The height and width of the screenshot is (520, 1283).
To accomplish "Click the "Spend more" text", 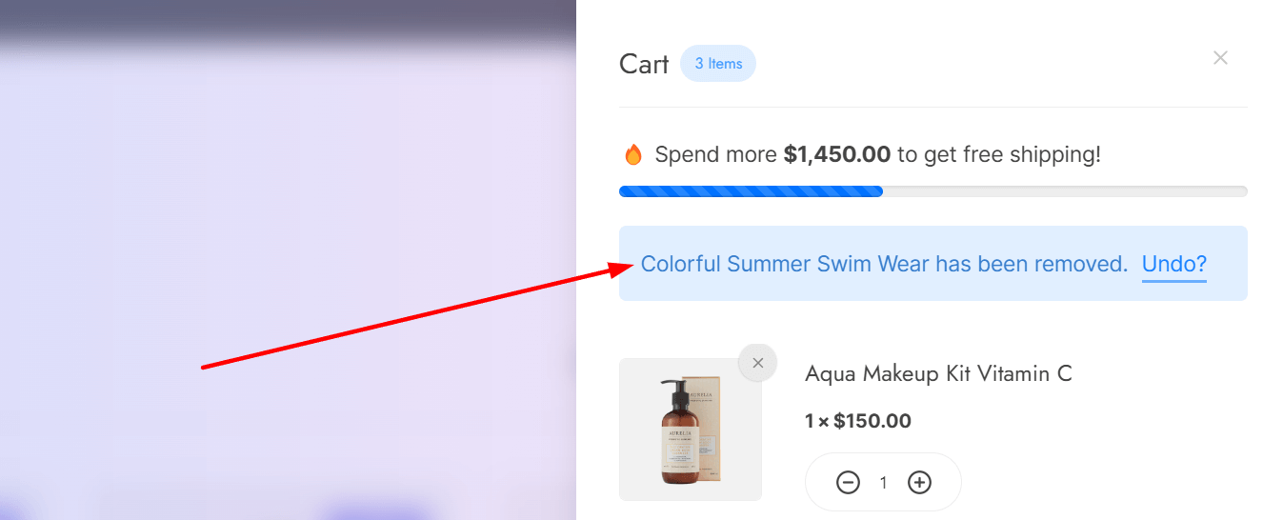I will click(x=715, y=154).
